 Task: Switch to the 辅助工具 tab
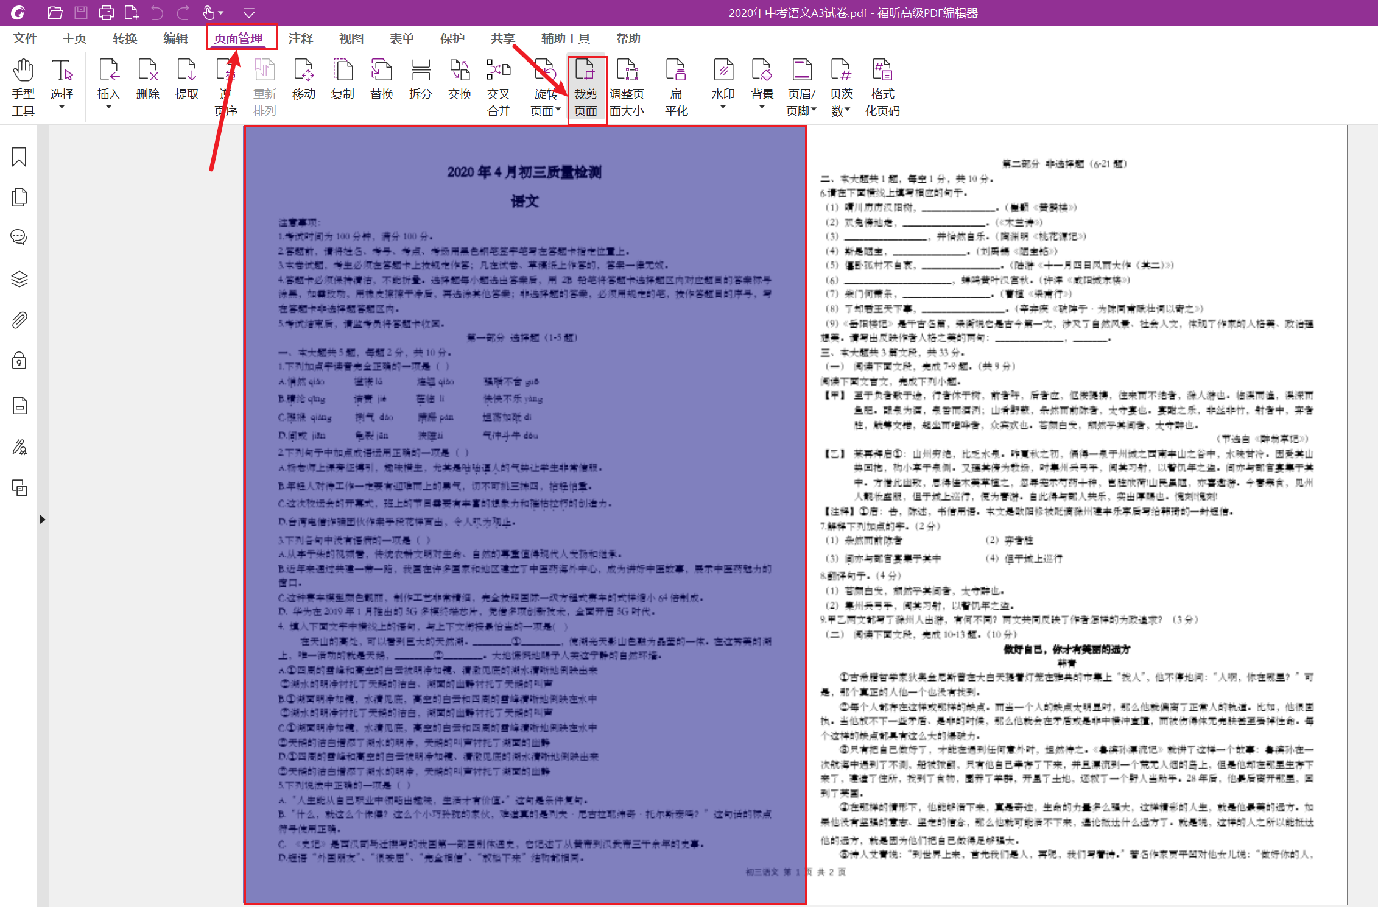pos(566,38)
